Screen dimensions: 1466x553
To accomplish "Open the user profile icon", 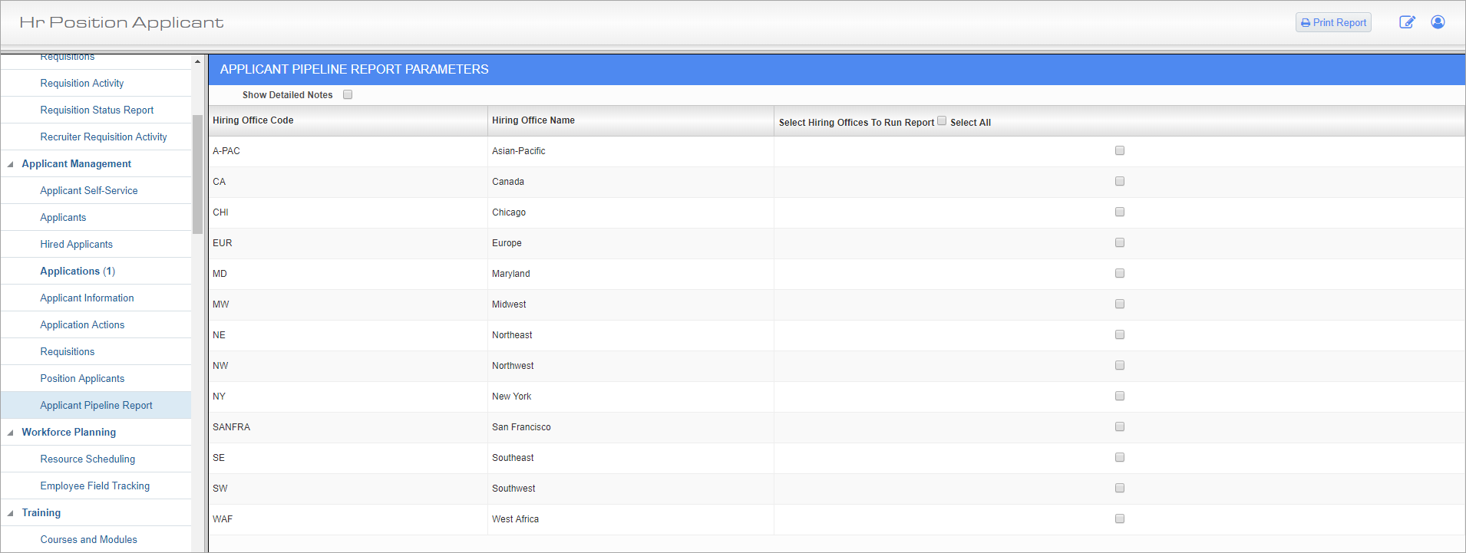I will click(x=1438, y=22).
